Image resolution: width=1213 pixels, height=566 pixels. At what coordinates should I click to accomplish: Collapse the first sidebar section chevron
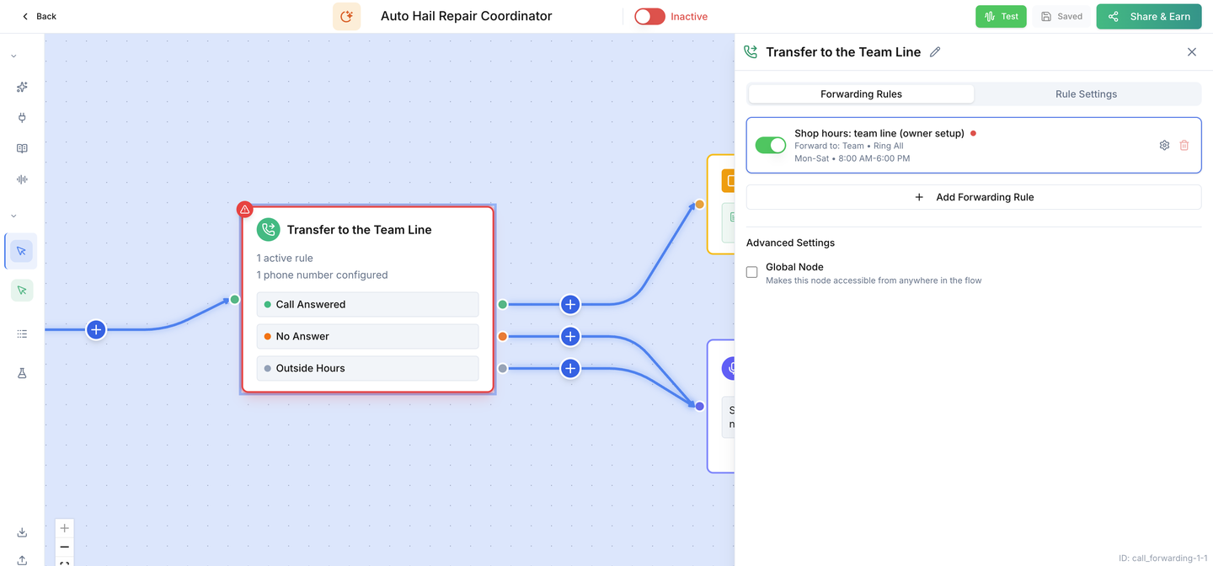pos(13,56)
